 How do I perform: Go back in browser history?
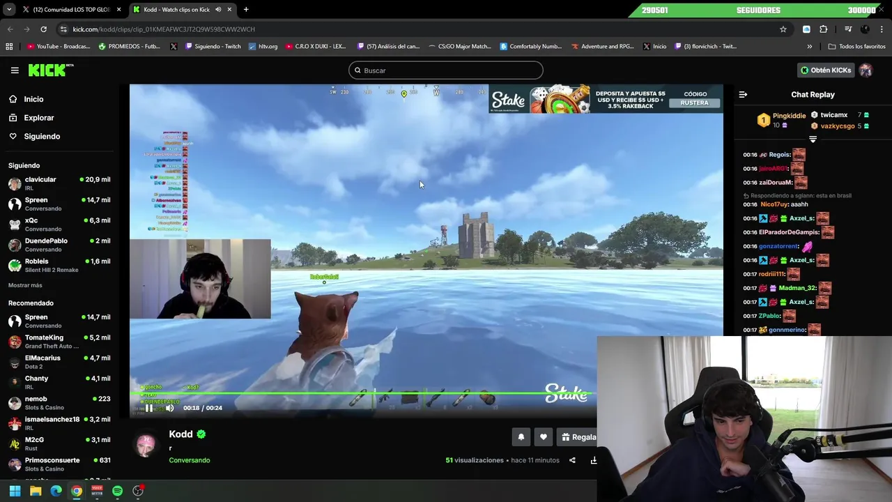[10, 29]
